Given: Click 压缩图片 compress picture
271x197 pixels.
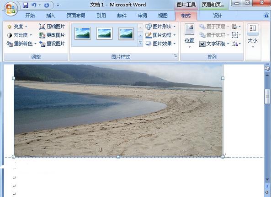Looking at the screenshot, I should pyautogui.click(x=52, y=27).
